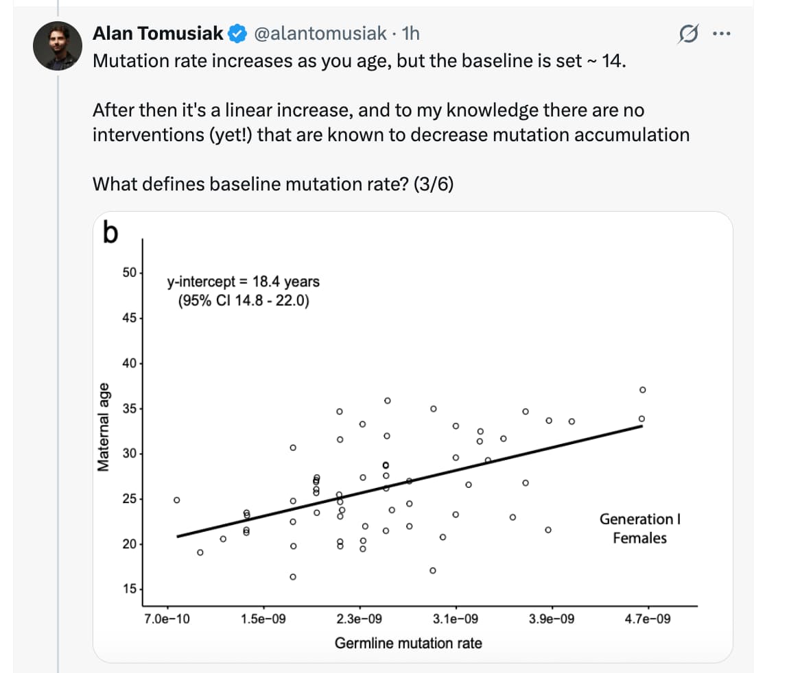Click Alan Tomusiak's profile avatar
789x673 pixels.
tap(56, 46)
